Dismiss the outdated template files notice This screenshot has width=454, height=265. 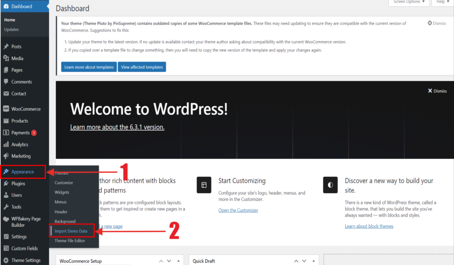click(x=437, y=23)
